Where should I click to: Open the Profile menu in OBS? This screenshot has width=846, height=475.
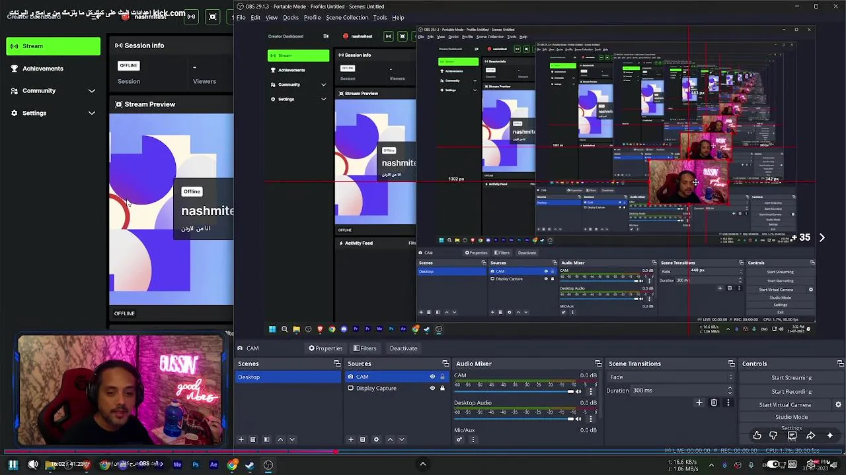click(x=312, y=17)
